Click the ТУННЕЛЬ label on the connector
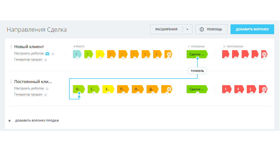The width and height of the screenshot is (280, 152). [x=197, y=71]
